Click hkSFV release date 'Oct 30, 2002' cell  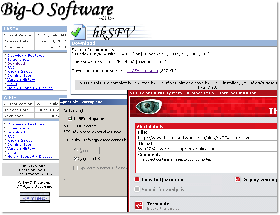[x=51, y=41]
